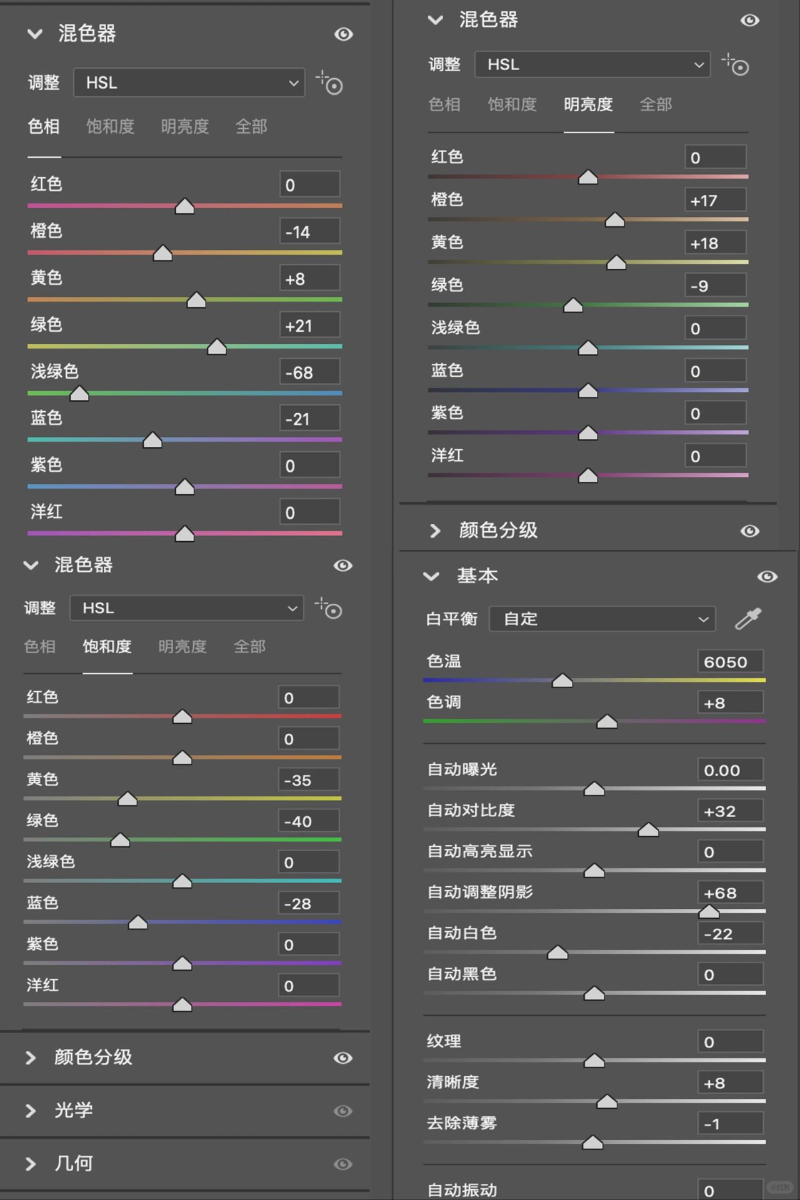Screen dimensions: 800x1200
Task: Toggle visibility eye of 光学 panel
Action: 343,1111
